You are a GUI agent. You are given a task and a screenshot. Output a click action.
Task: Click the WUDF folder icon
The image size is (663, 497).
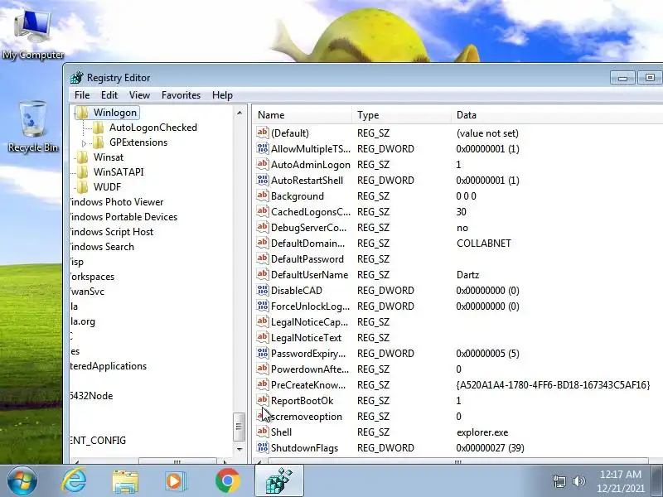pyautogui.click(x=82, y=187)
